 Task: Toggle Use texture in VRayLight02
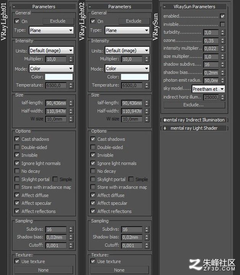(93, 261)
